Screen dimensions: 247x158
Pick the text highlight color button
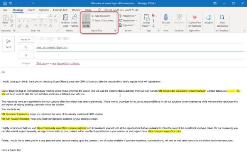19,26
